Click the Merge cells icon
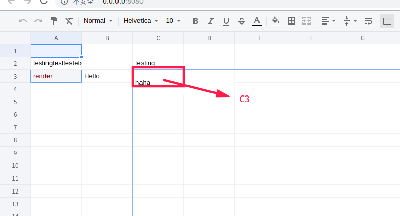The image size is (400, 216). click(x=307, y=21)
